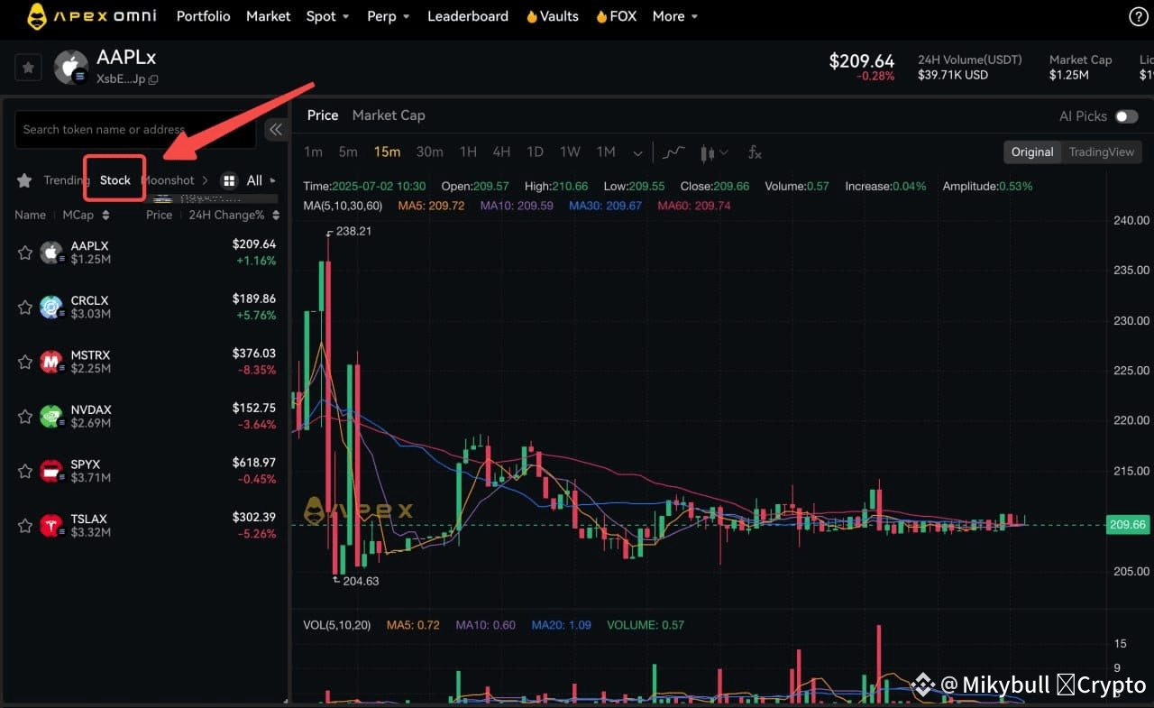Star the MSTRX row as favorite

coord(25,362)
